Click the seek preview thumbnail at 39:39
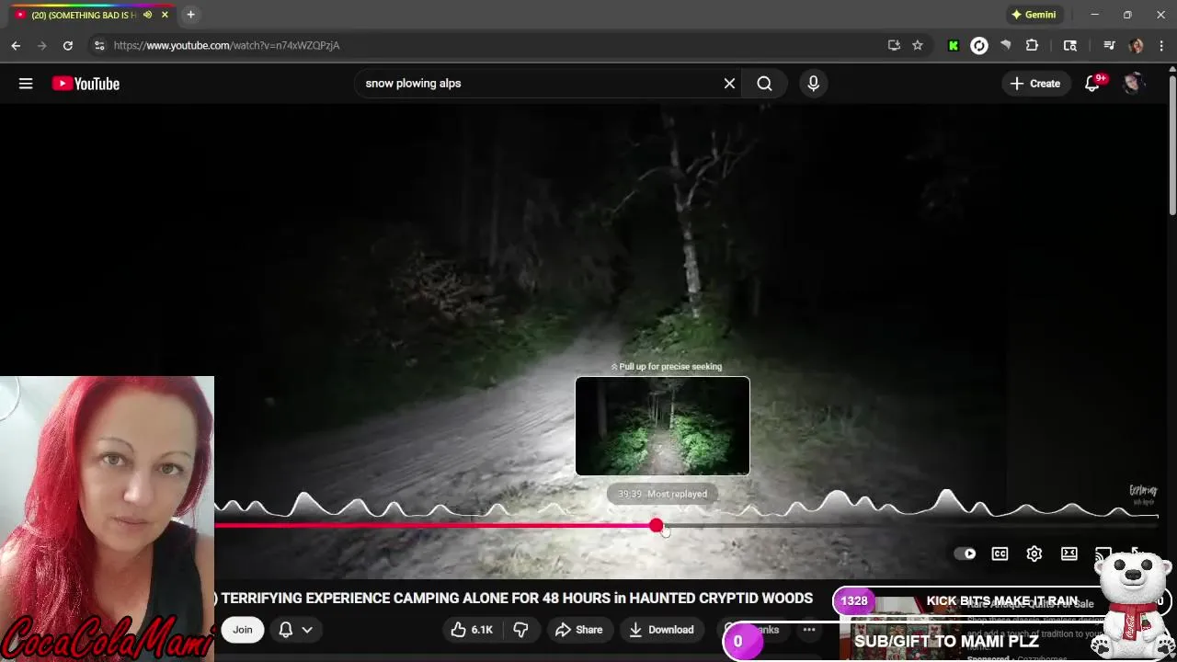The width and height of the screenshot is (1177, 662). pyautogui.click(x=662, y=426)
